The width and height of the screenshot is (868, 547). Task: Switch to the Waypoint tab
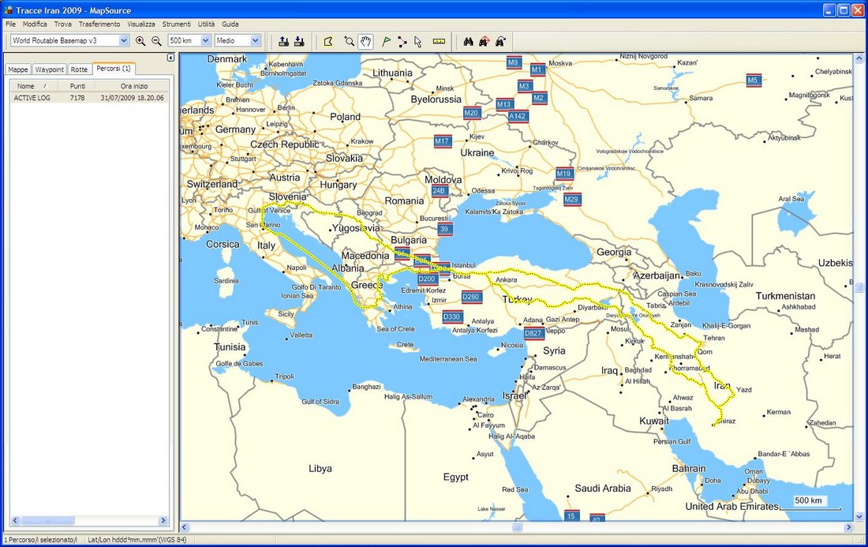(49, 69)
